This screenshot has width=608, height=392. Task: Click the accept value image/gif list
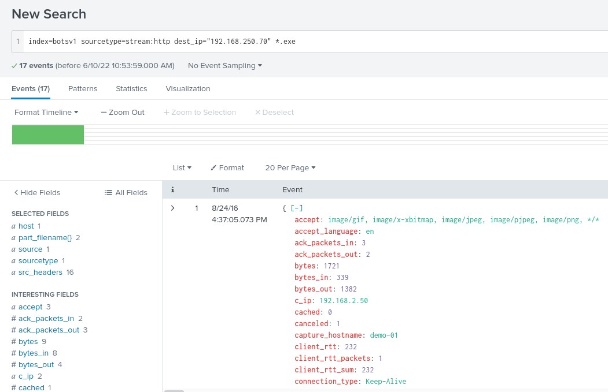(464, 220)
